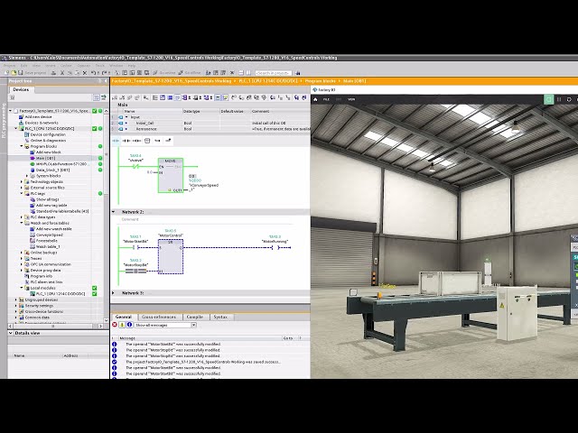This screenshot has height=433, width=578.
Task: Click the open branch instruction icon
Action: pos(157,141)
